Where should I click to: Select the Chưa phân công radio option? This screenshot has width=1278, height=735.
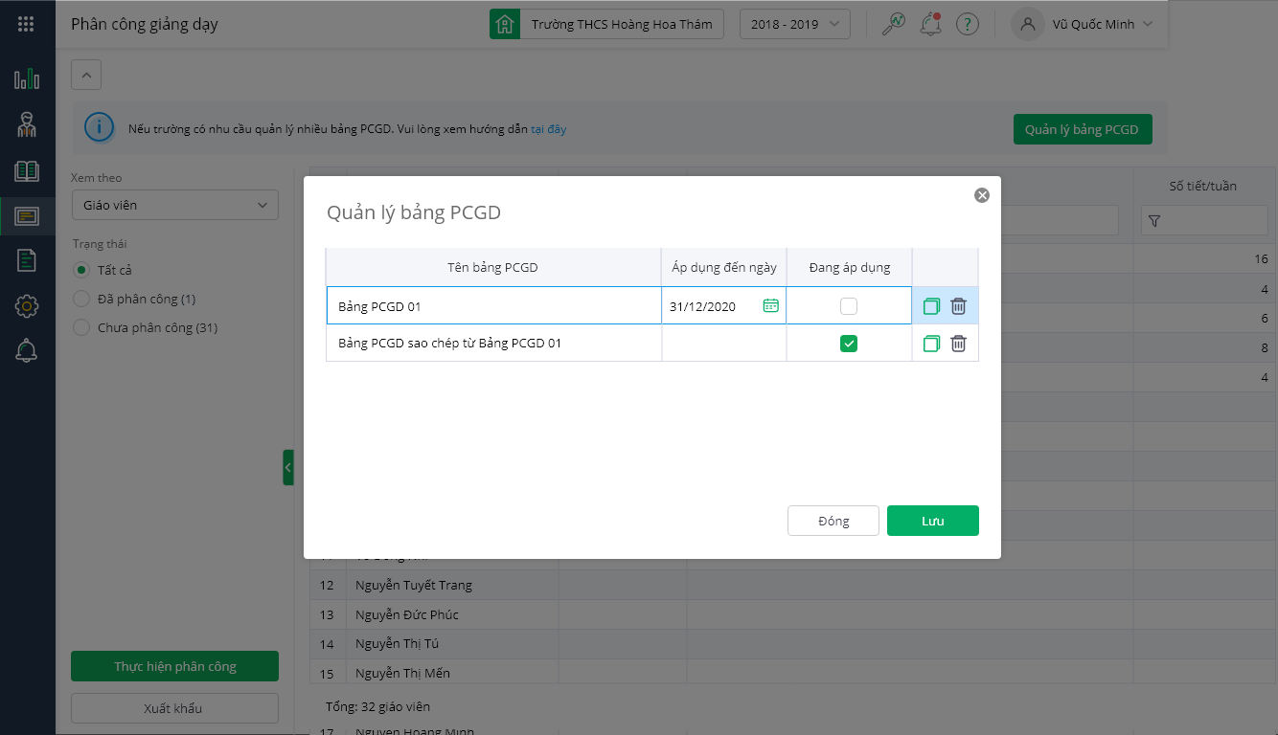tap(81, 328)
